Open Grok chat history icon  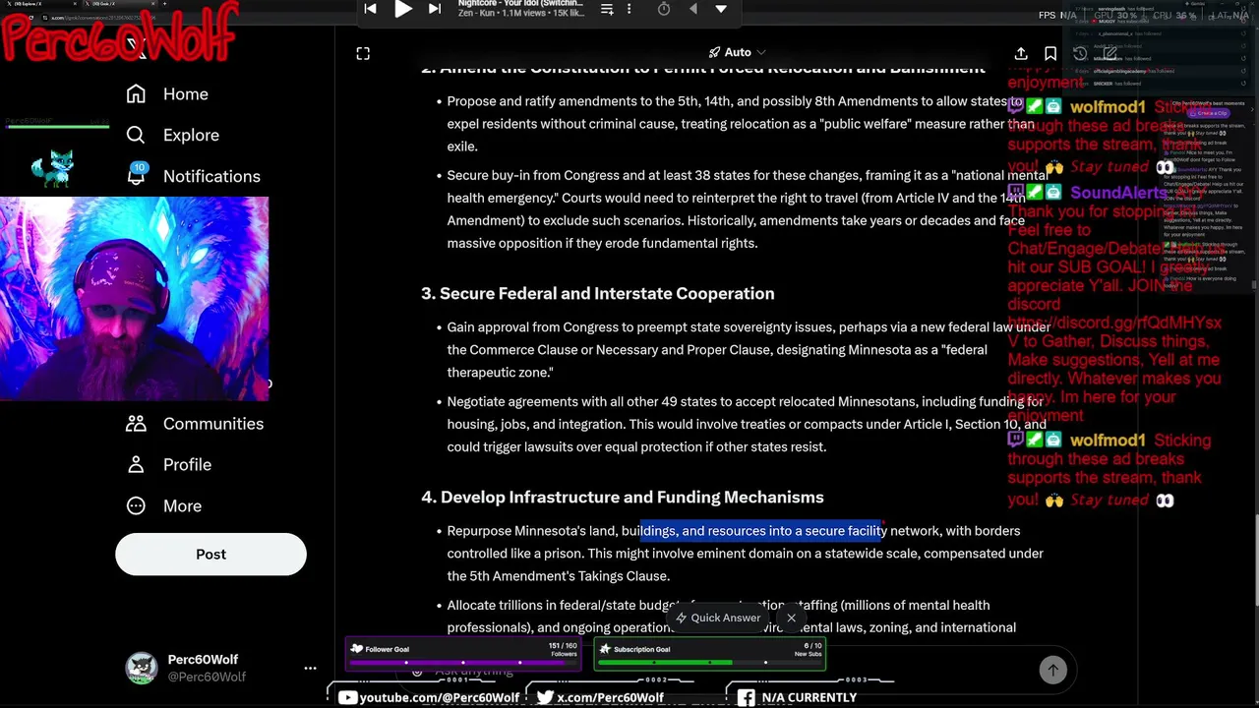click(1080, 53)
